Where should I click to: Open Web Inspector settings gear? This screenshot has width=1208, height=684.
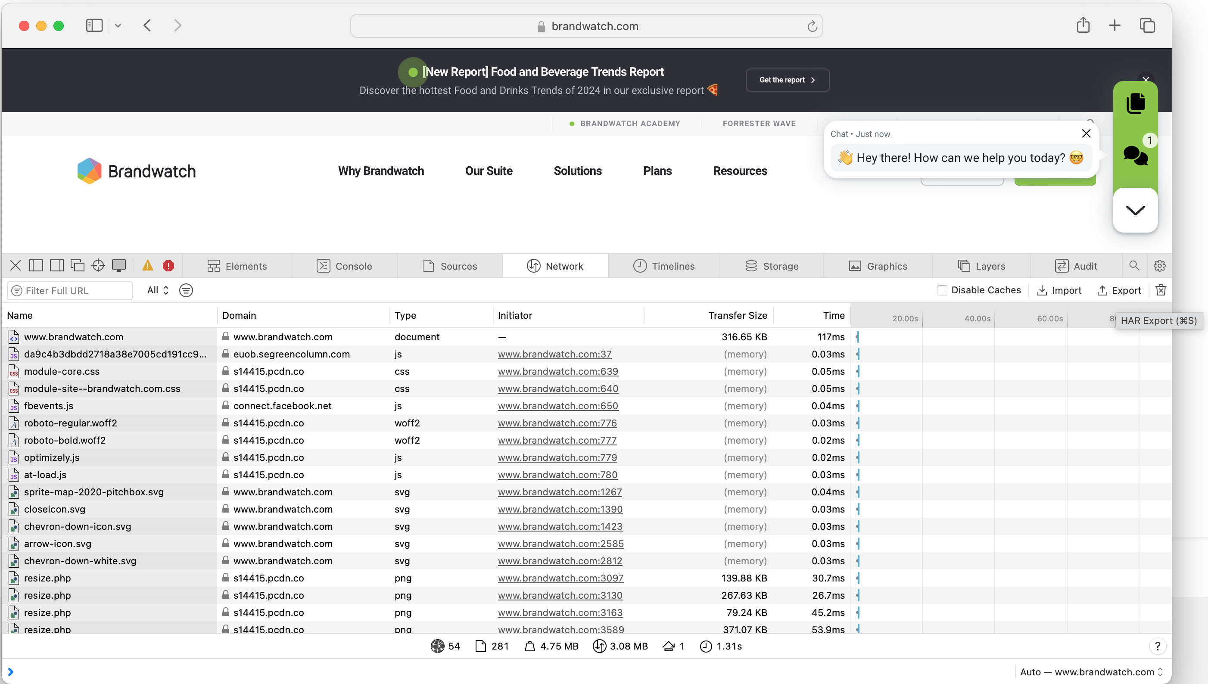pyautogui.click(x=1159, y=266)
